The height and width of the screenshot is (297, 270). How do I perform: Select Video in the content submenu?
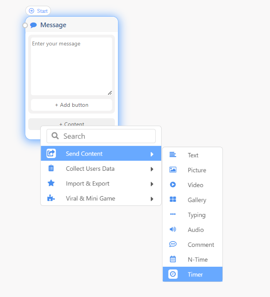coord(193,185)
